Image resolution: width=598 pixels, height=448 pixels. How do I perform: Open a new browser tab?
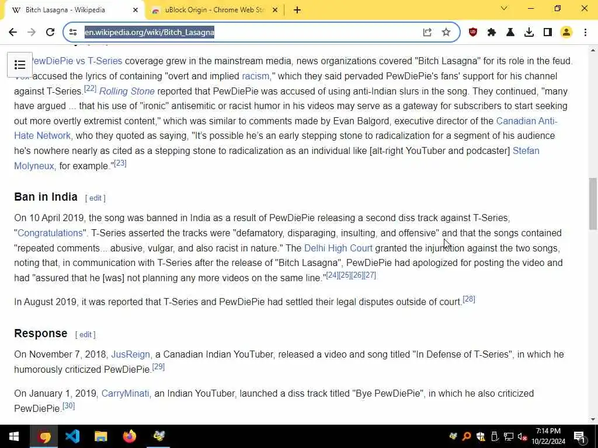click(297, 10)
